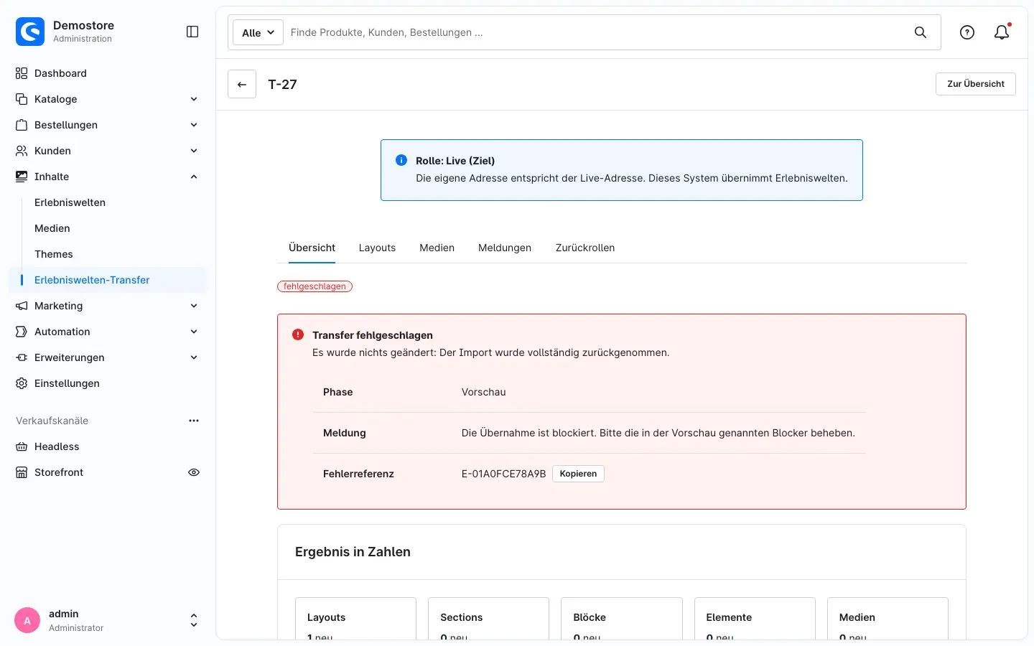Image resolution: width=1034 pixels, height=646 pixels.
Task: Open the help circle icon
Action: (x=967, y=32)
